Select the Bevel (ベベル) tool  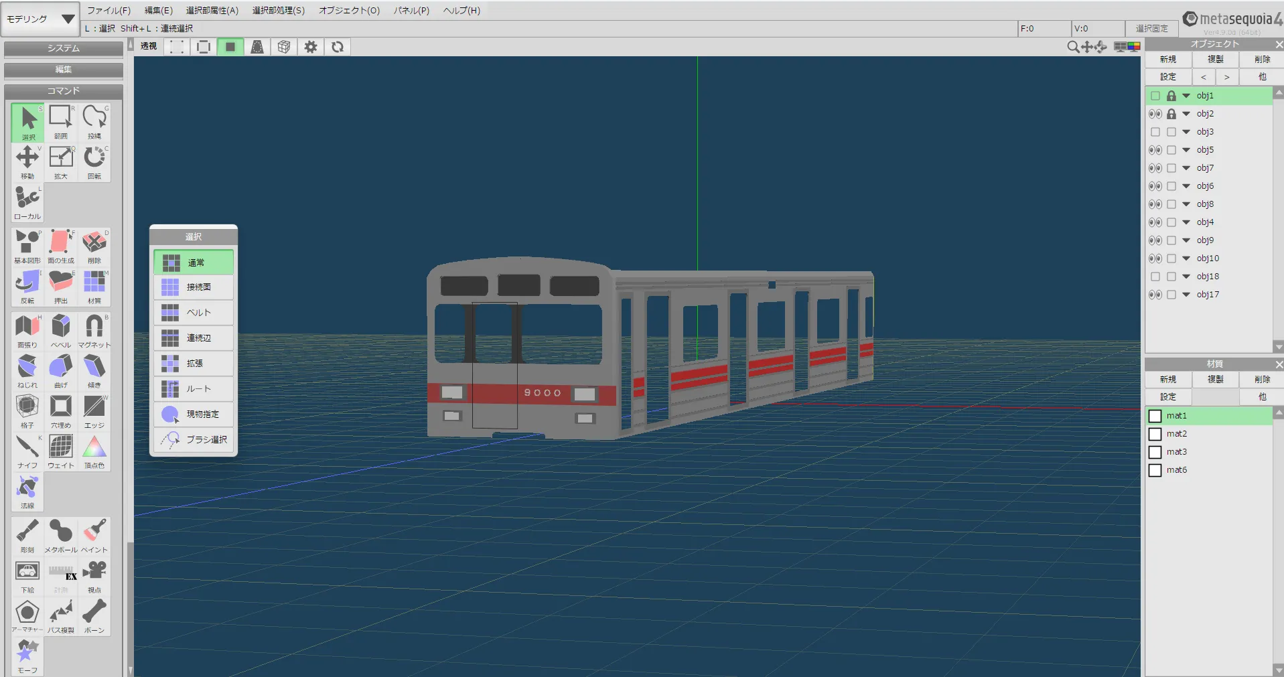[x=61, y=330]
